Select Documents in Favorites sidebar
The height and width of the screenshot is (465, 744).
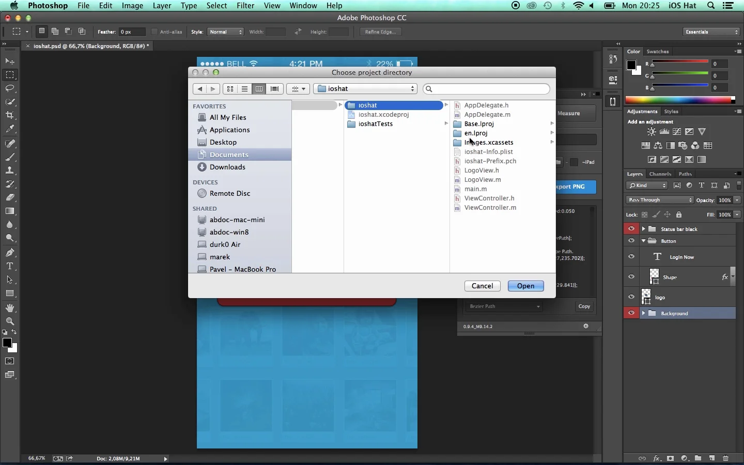(240, 154)
